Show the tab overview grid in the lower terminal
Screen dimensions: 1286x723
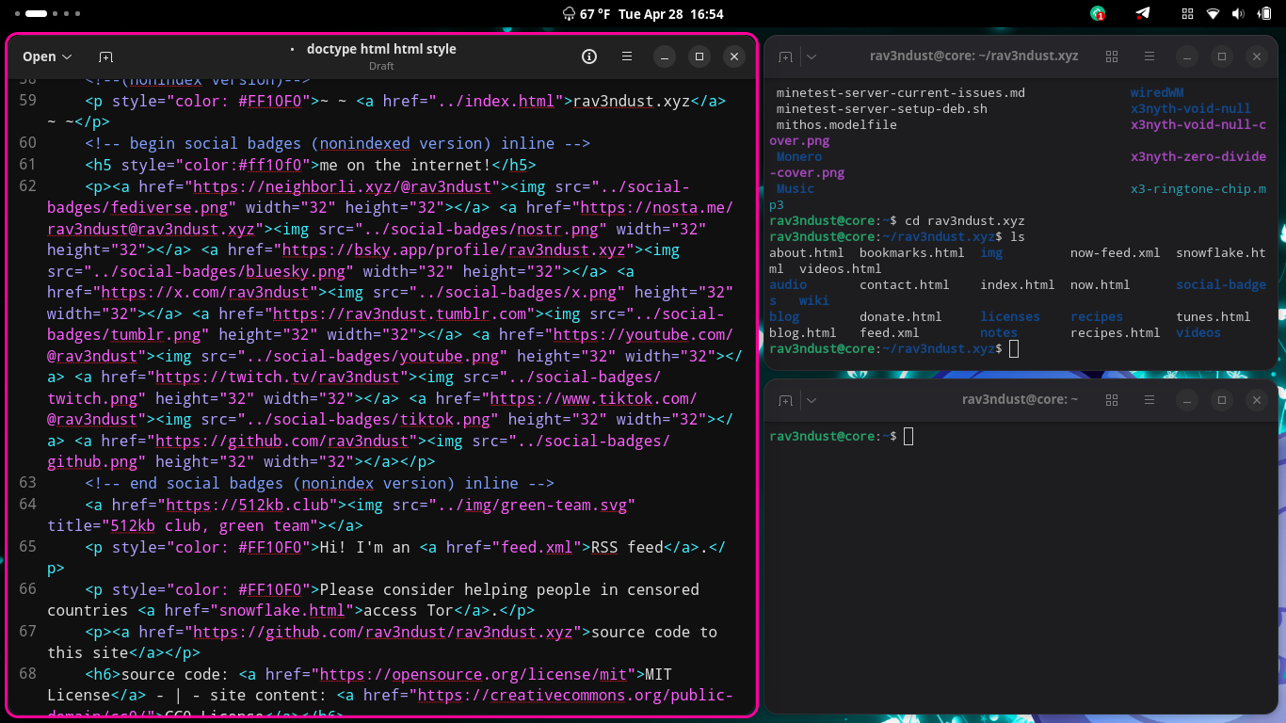1112,400
